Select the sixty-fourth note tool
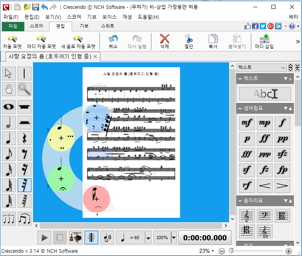Screen dimensions: 302x256 9,201
